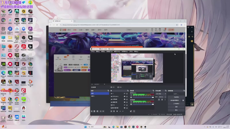Viewport: 230px width, 129px height.
Task: Open 麦克风/Aux channel three-dot options
Action: (131, 95)
